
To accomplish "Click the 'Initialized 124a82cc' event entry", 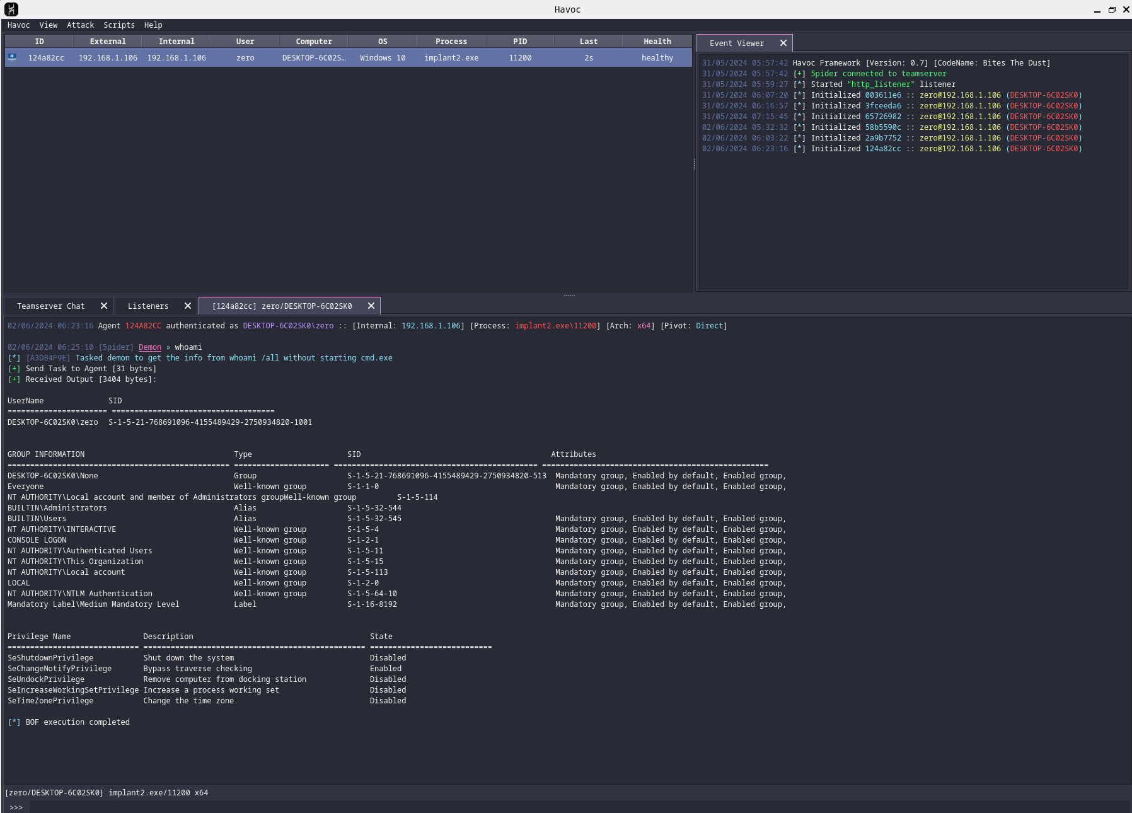I will pyautogui.click(x=892, y=149).
